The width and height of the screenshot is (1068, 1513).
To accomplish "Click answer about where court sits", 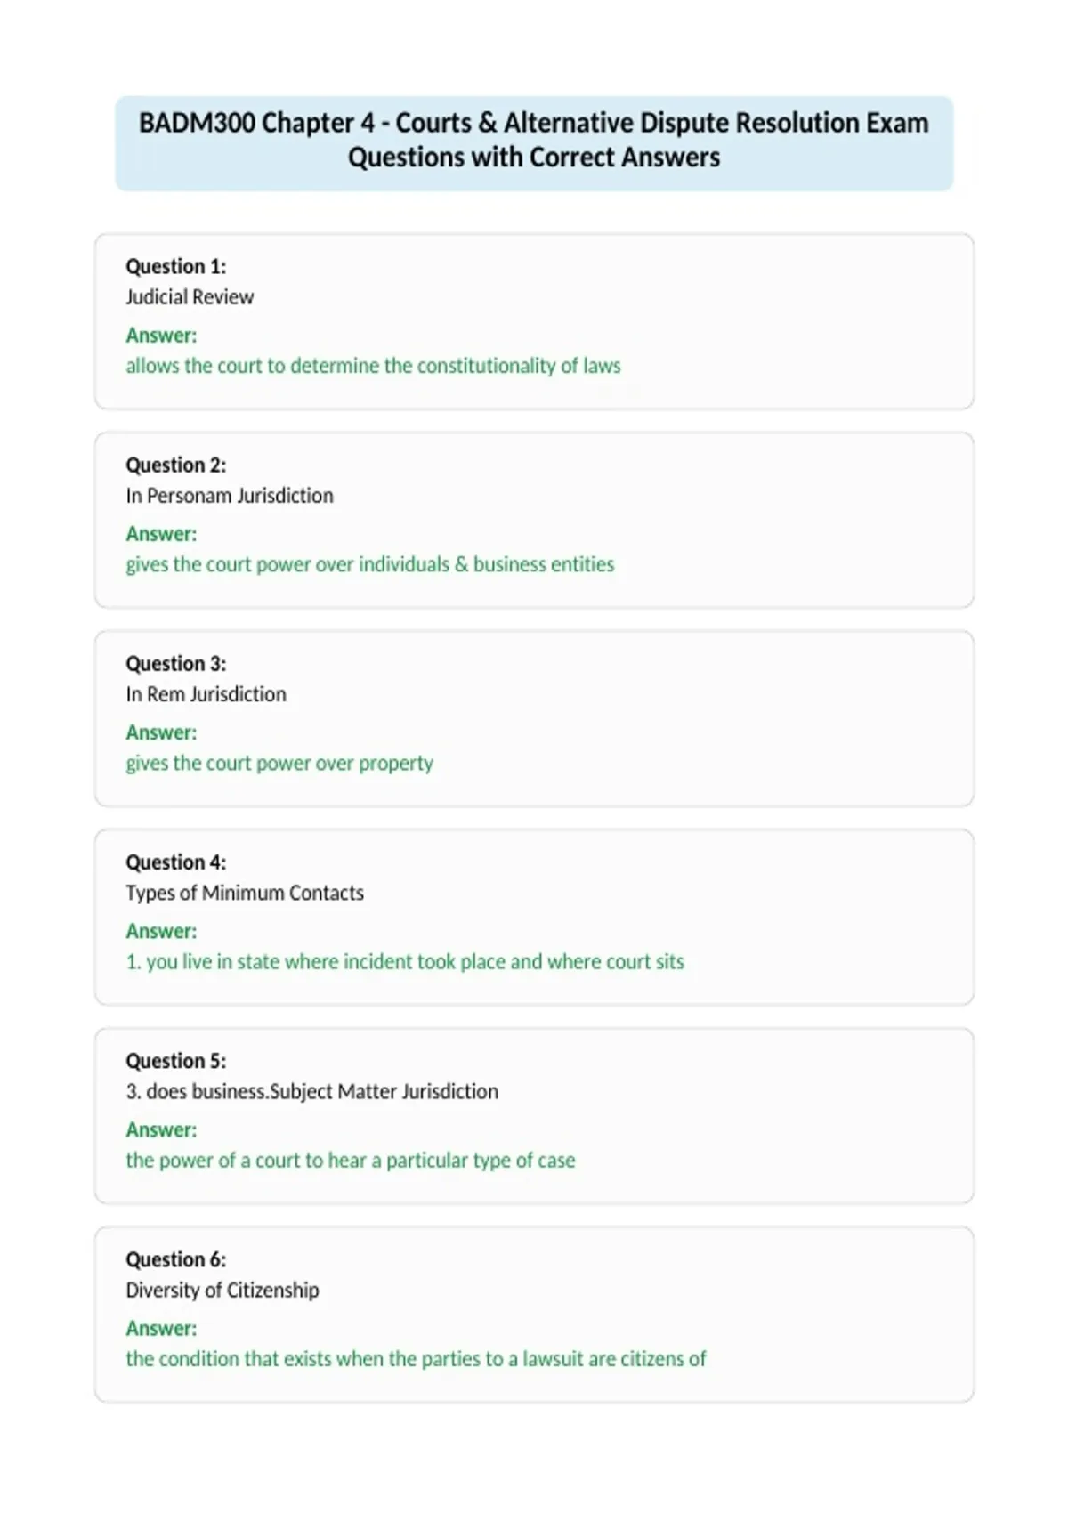I will pos(405,961).
